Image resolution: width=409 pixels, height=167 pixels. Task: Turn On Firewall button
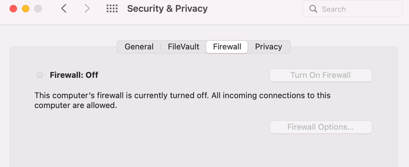coord(321,75)
